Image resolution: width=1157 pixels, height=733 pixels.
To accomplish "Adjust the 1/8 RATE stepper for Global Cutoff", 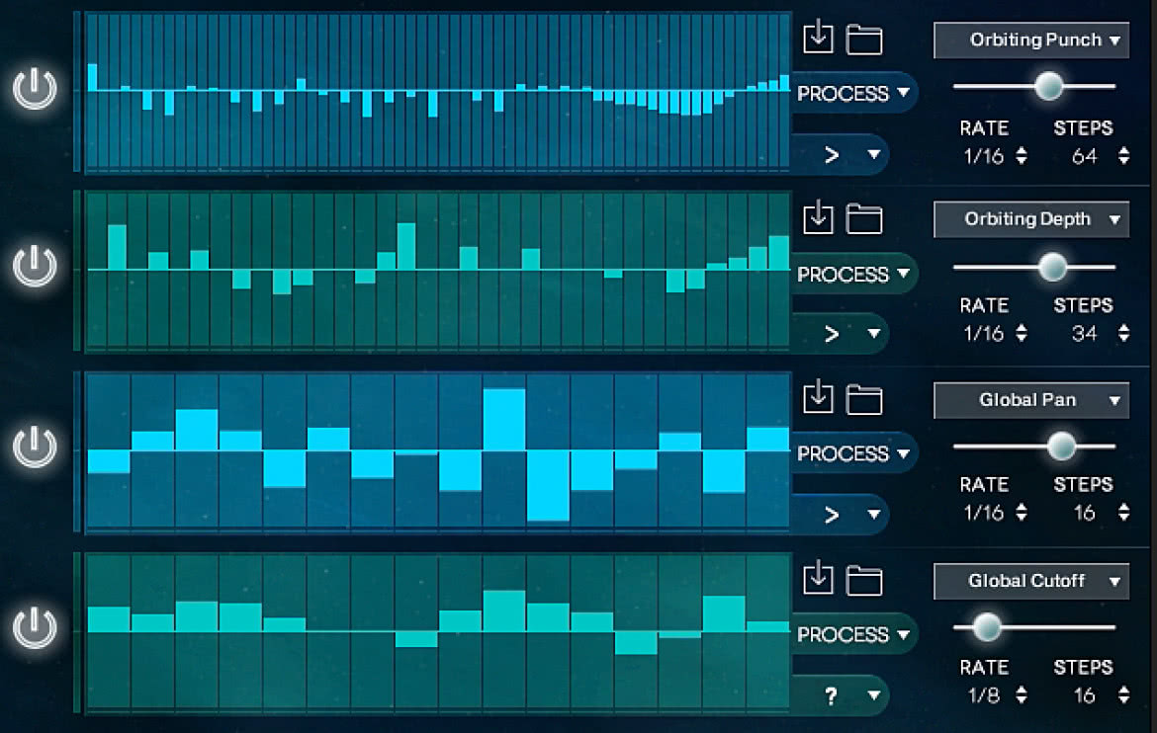I will [x=1022, y=694].
